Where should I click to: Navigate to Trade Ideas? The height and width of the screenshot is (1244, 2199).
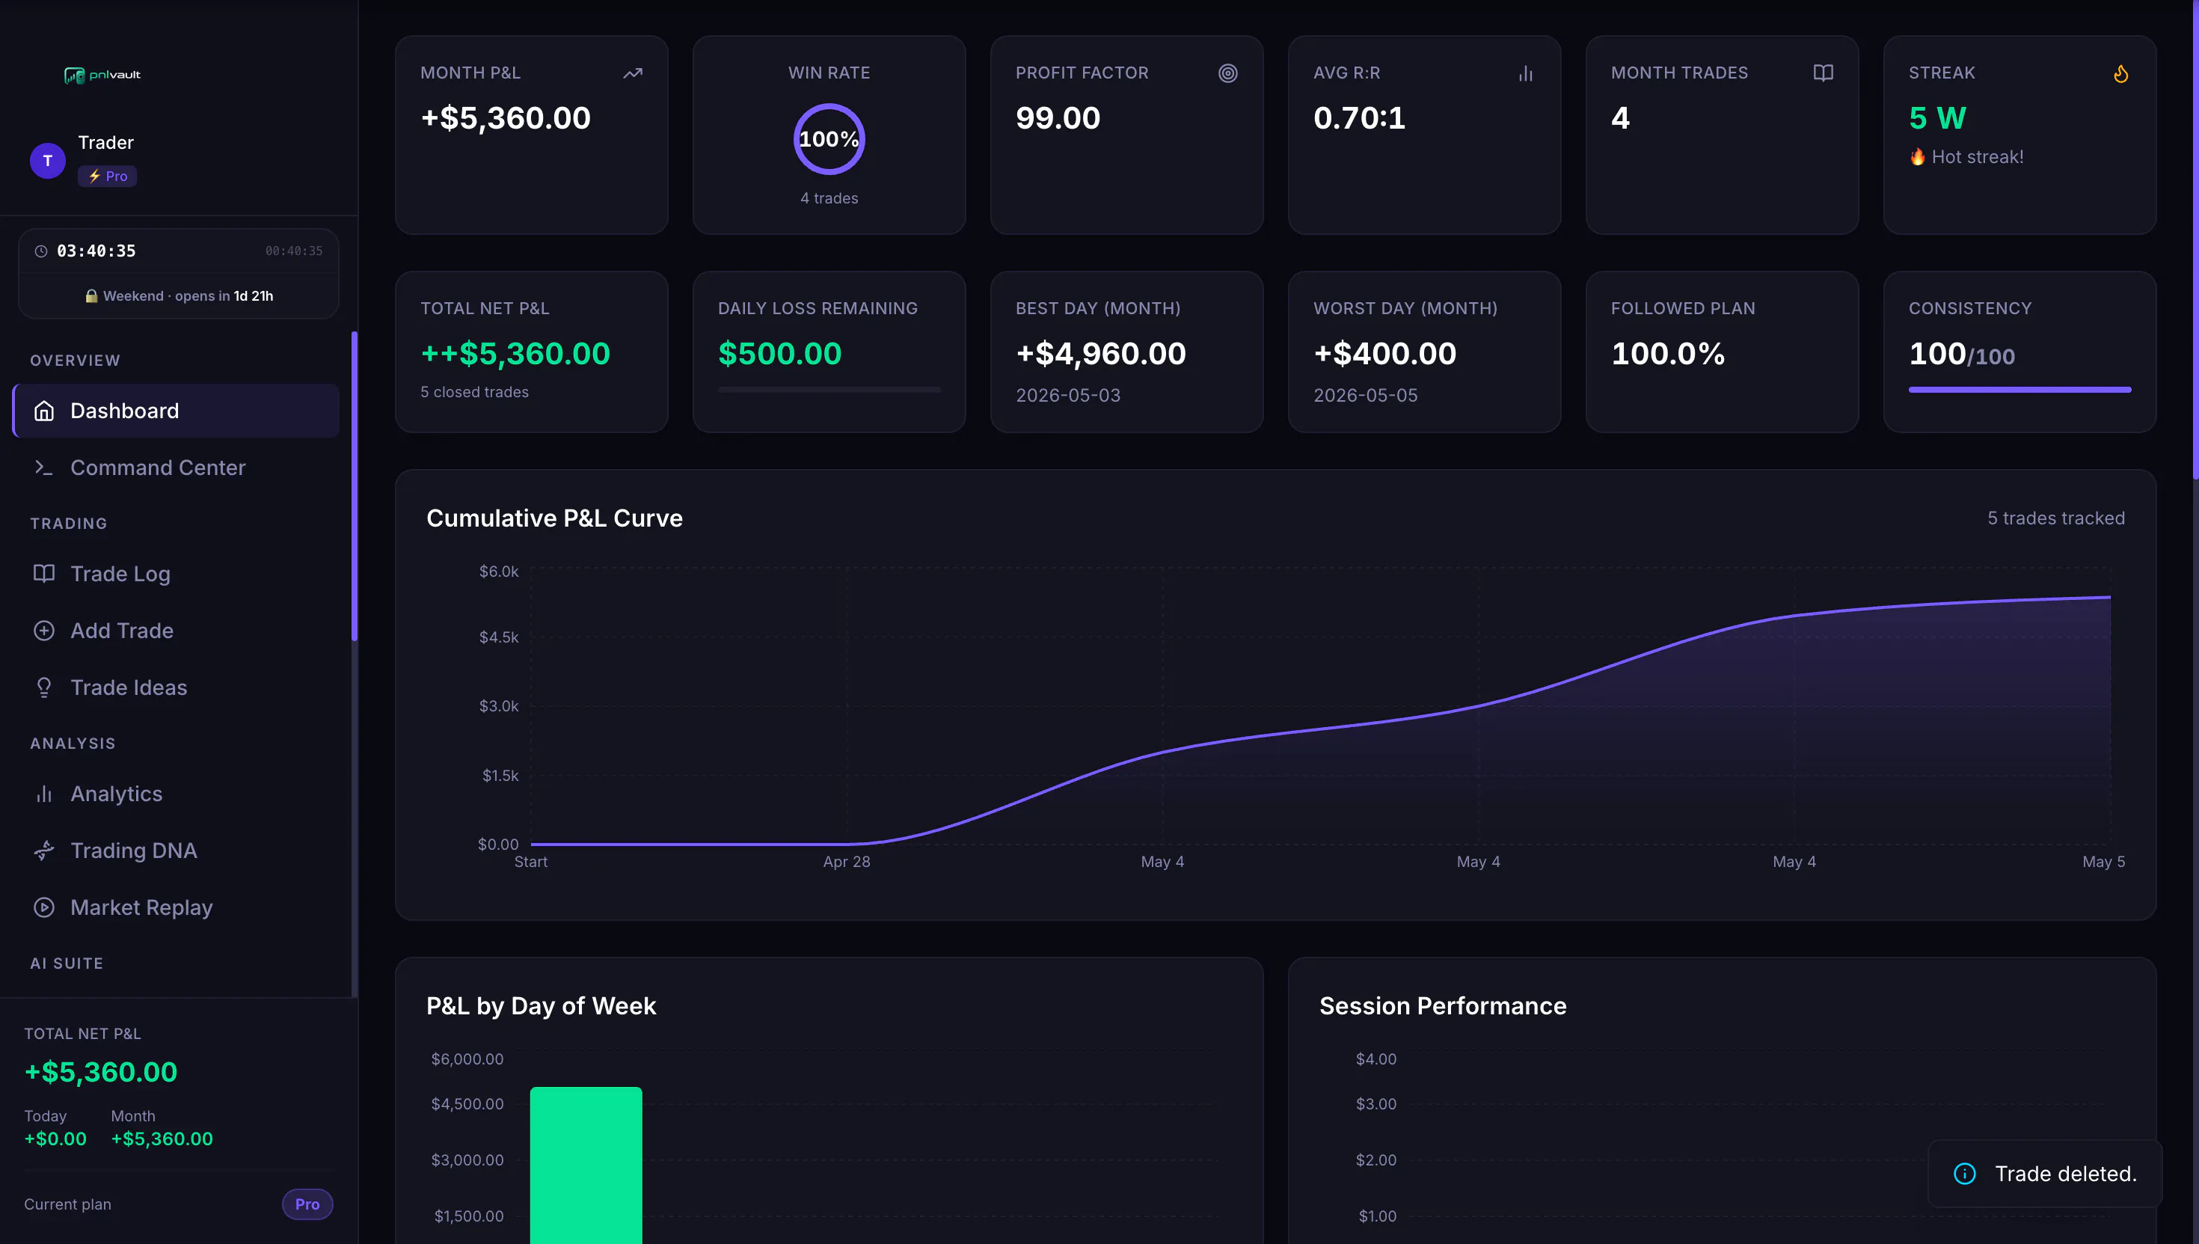177,687
